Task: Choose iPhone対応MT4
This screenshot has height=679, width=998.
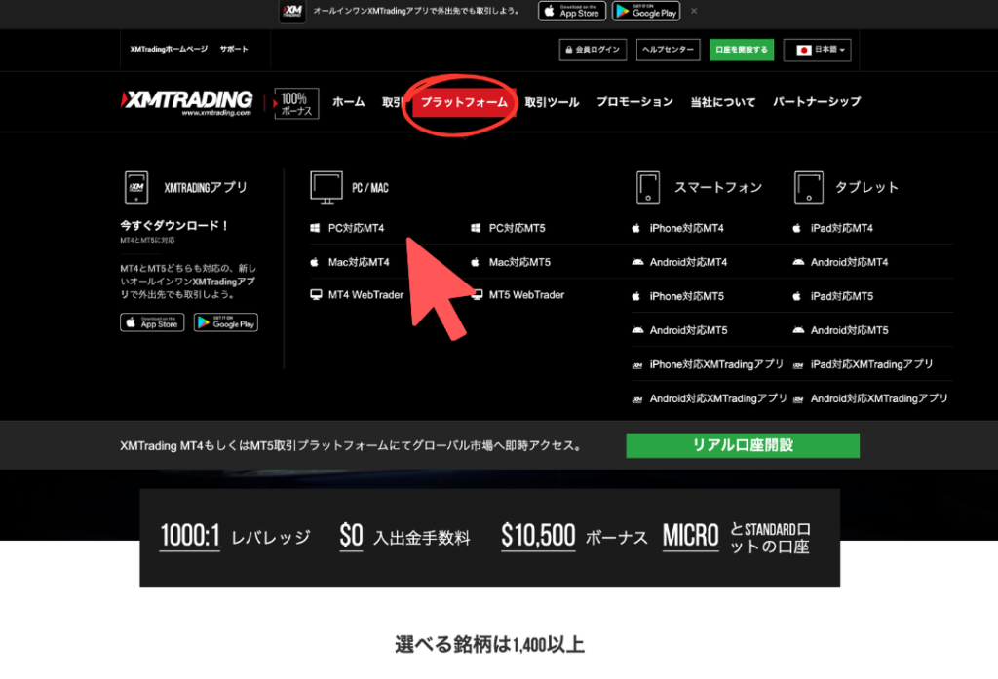Action: (686, 228)
